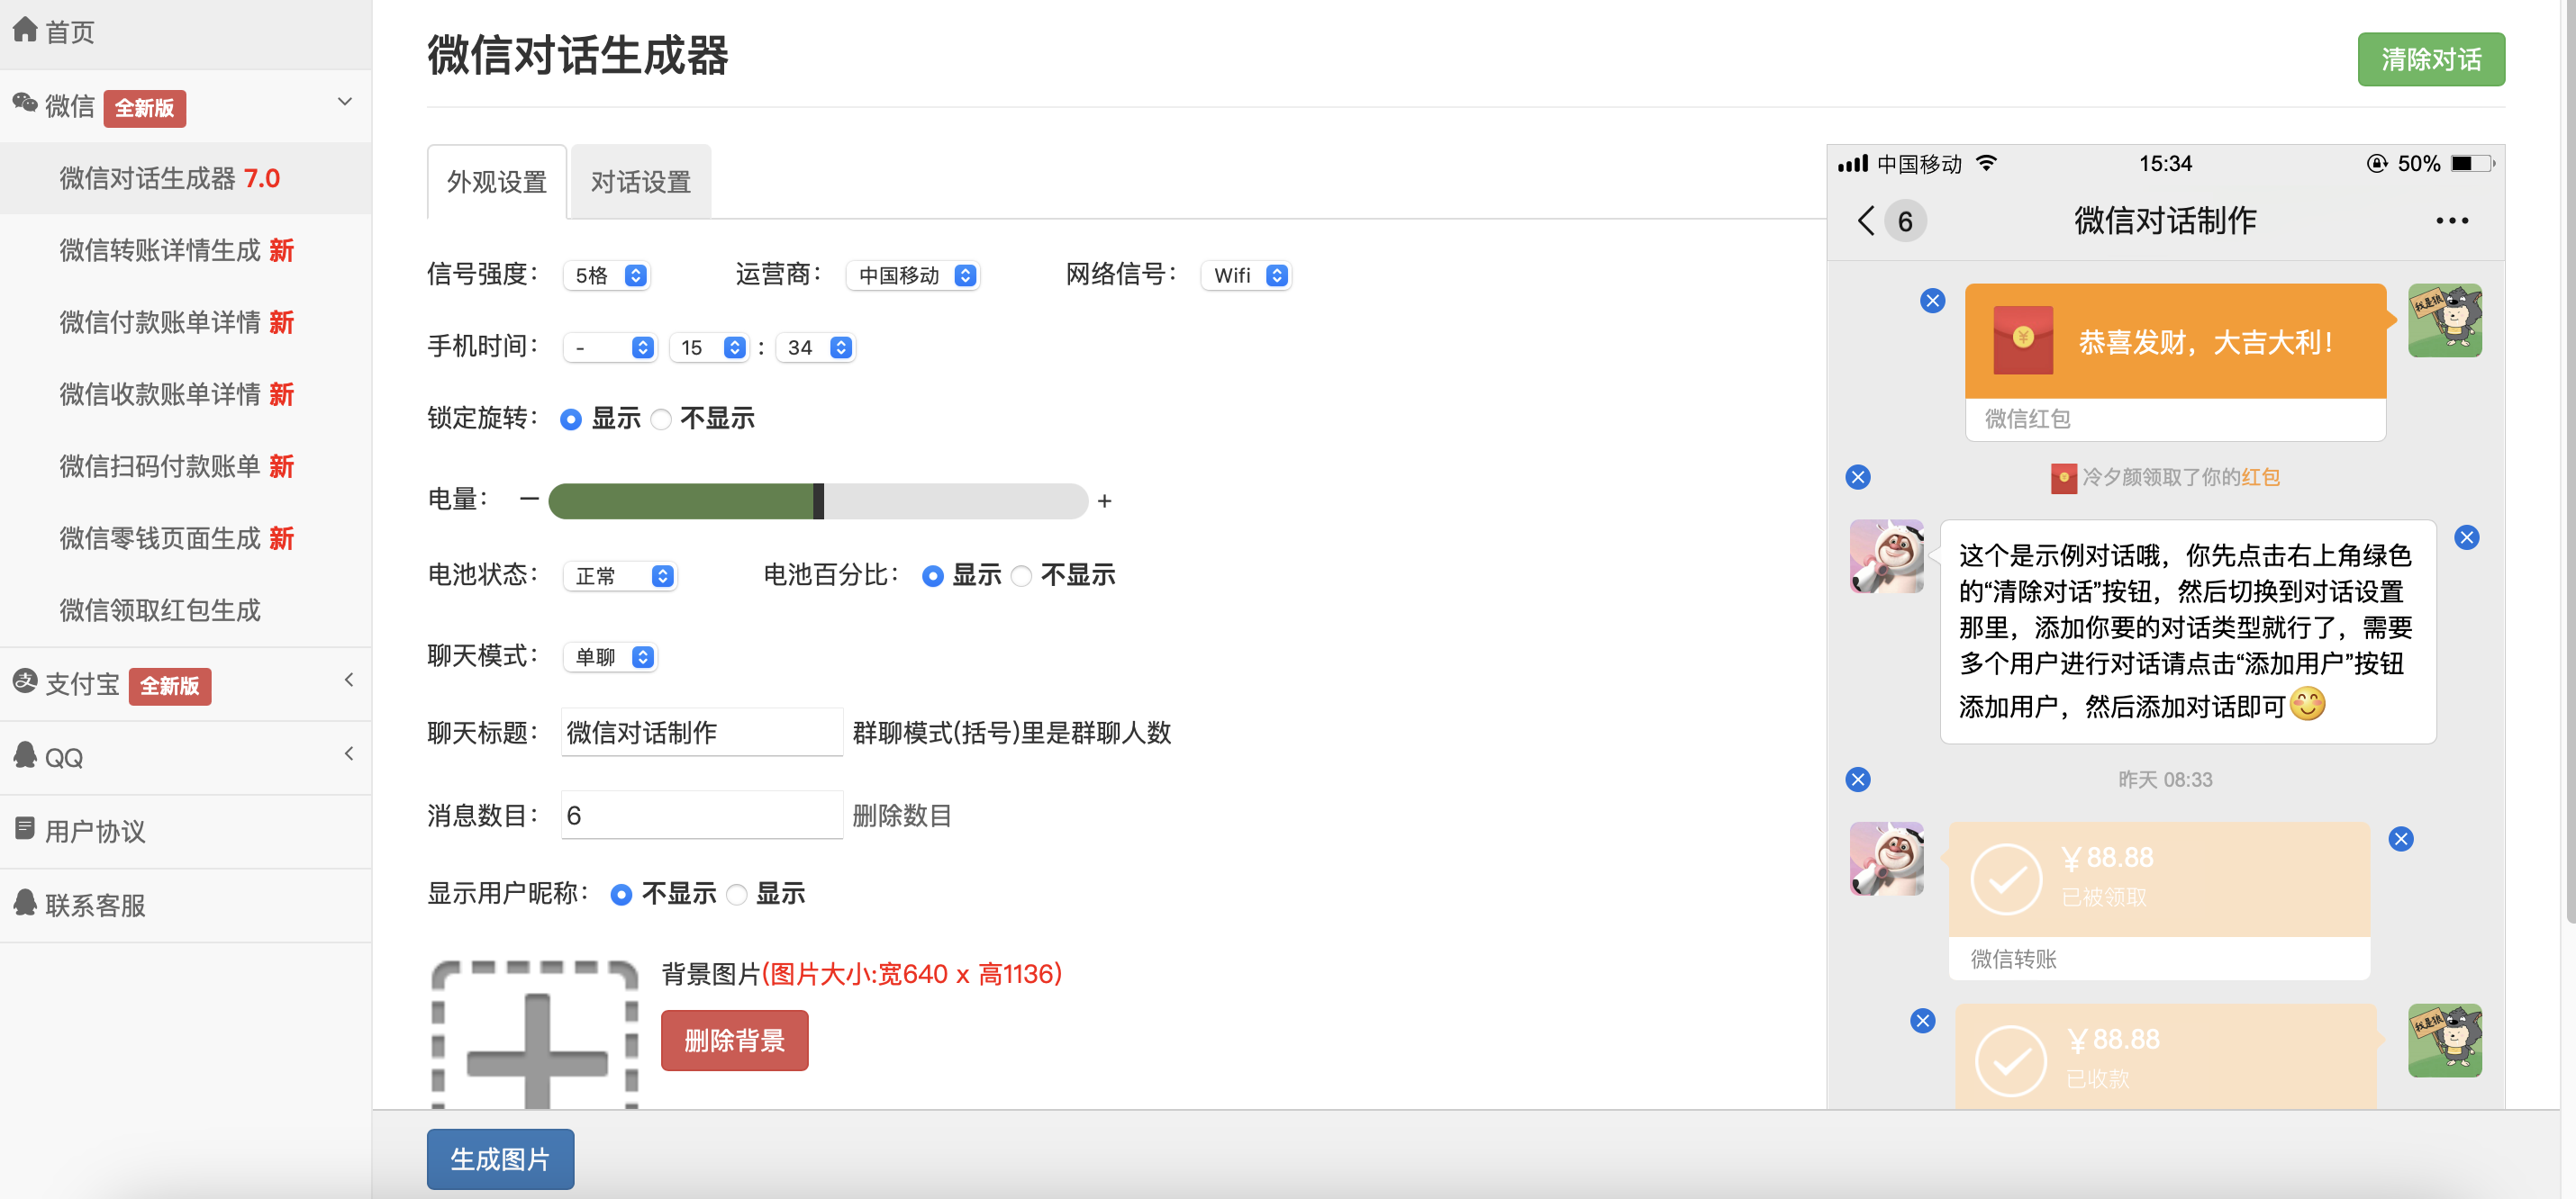Click the three-dots menu in the chat header
This screenshot has width=2576, height=1199.
click(2452, 221)
